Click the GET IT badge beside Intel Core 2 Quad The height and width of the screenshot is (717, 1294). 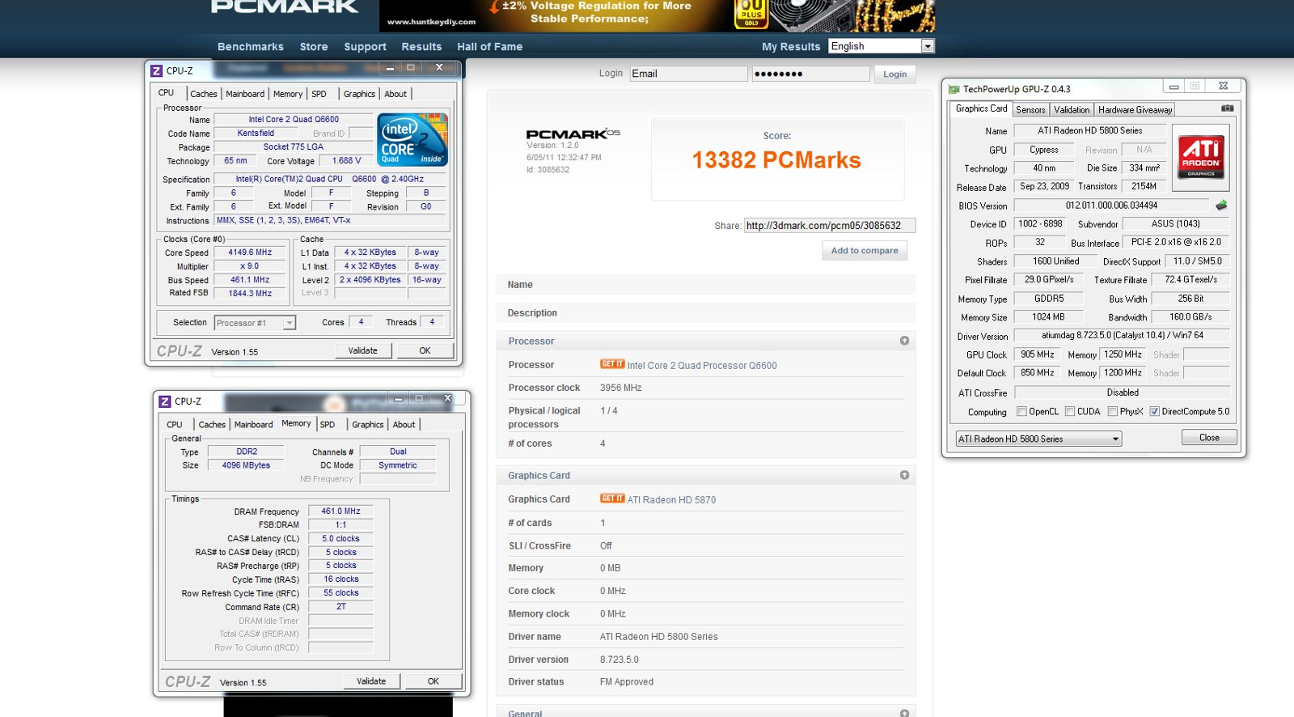(x=612, y=364)
